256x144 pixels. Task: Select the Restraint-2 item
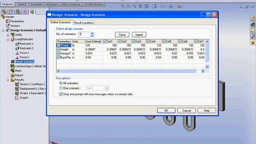[26, 48]
